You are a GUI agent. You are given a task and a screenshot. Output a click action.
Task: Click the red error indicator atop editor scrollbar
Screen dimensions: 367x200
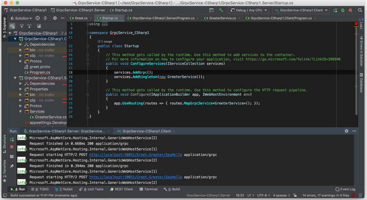tap(356, 24)
